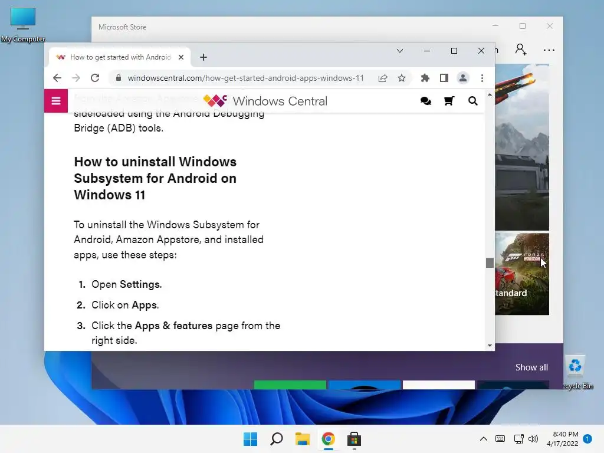
Task: Open Forza Horizon Standard thumbnail in Store
Action: 522,274
